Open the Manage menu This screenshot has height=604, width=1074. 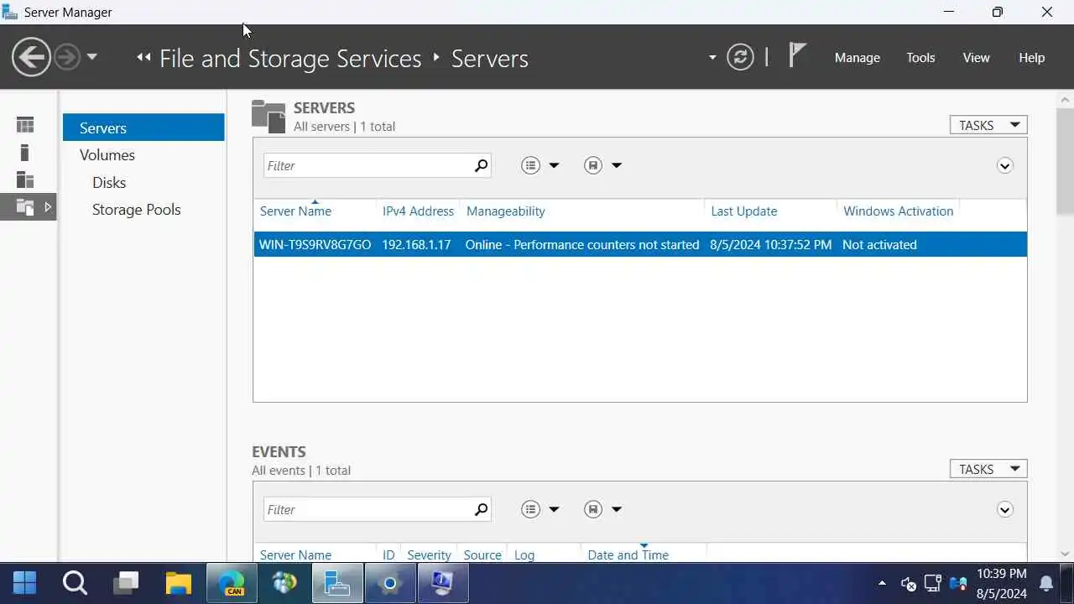[857, 58]
